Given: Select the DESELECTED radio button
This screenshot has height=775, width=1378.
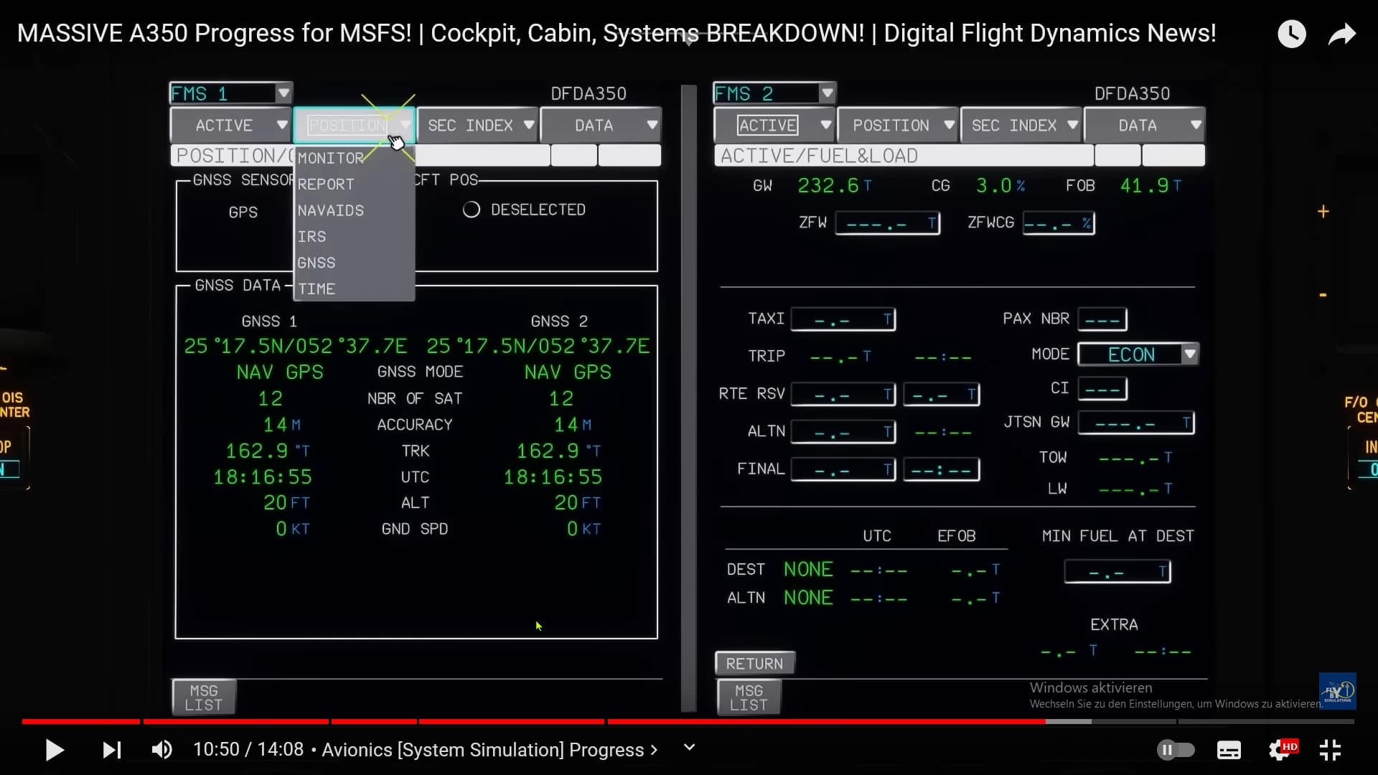Looking at the screenshot, I should point(472,210).
